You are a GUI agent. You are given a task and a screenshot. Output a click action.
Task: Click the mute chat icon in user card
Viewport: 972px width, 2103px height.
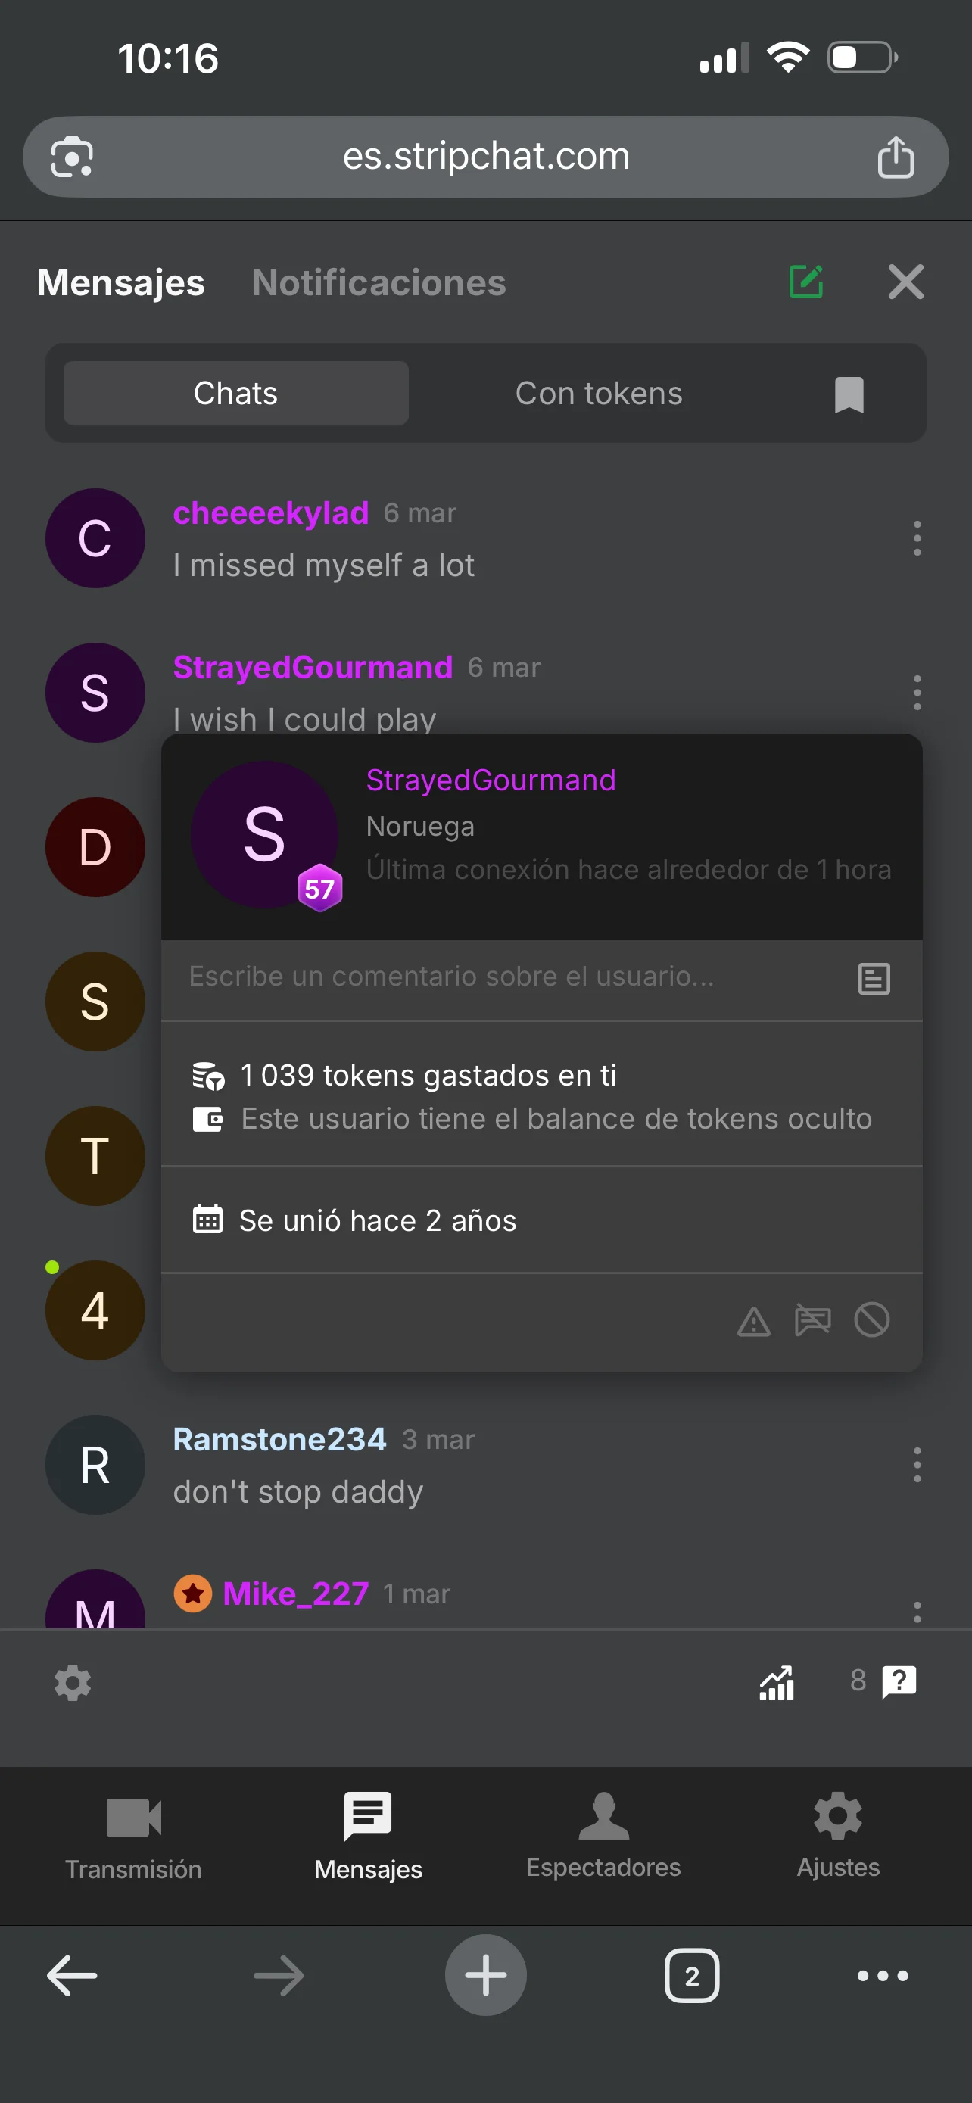812,1320
